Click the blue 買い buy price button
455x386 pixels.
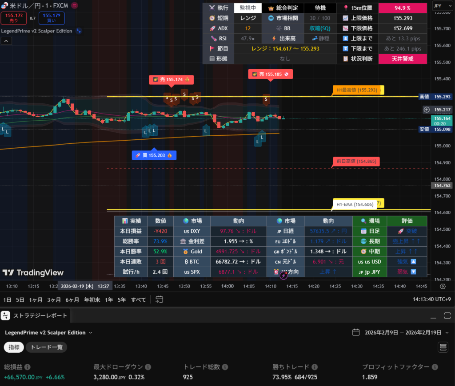52,18
